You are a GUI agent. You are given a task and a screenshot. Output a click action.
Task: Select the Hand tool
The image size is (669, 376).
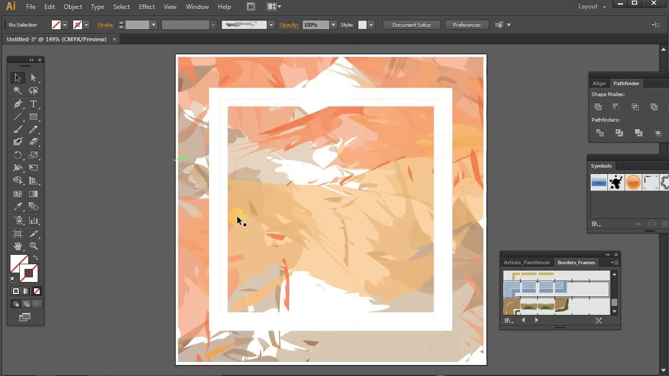[17, 246]
